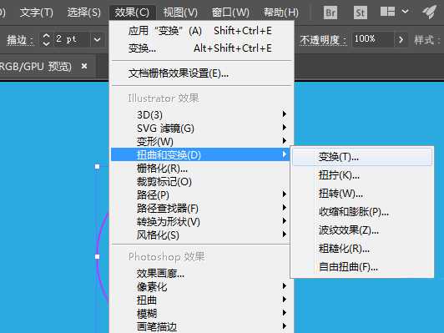
Task: Expand the SVG 滤镜(G) submenu
Action: [202, 128]
